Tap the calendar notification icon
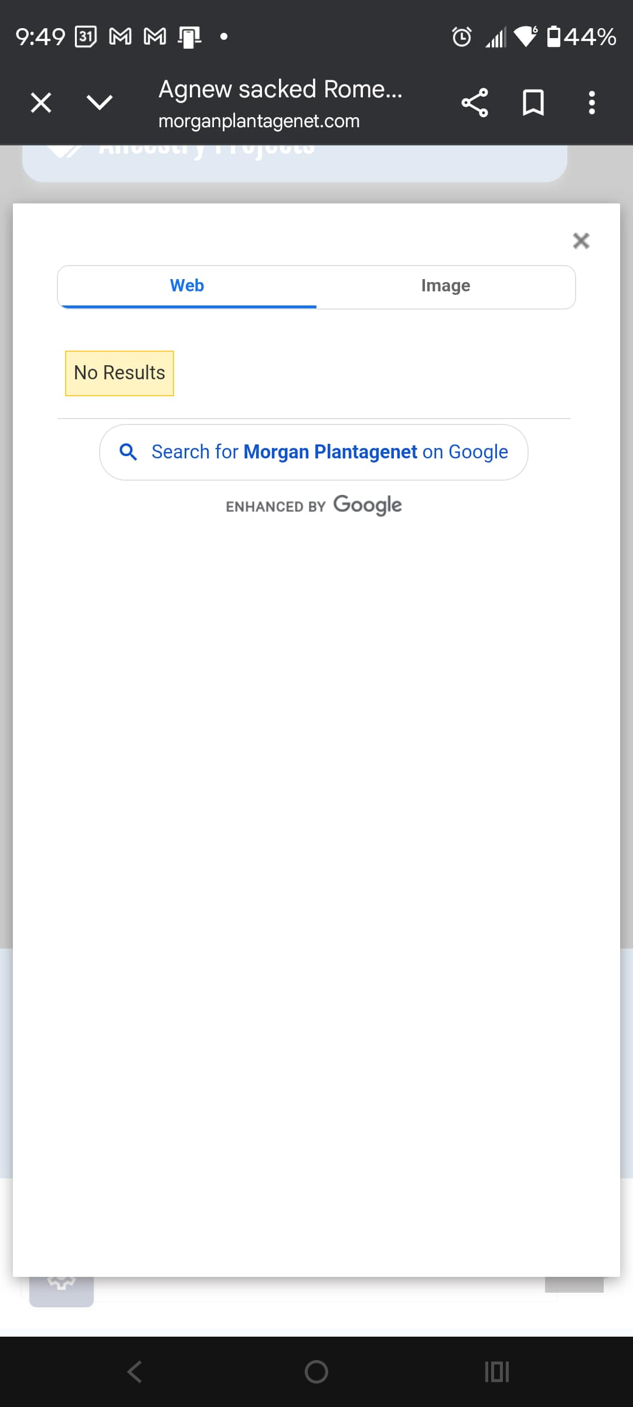 (86, 37)
